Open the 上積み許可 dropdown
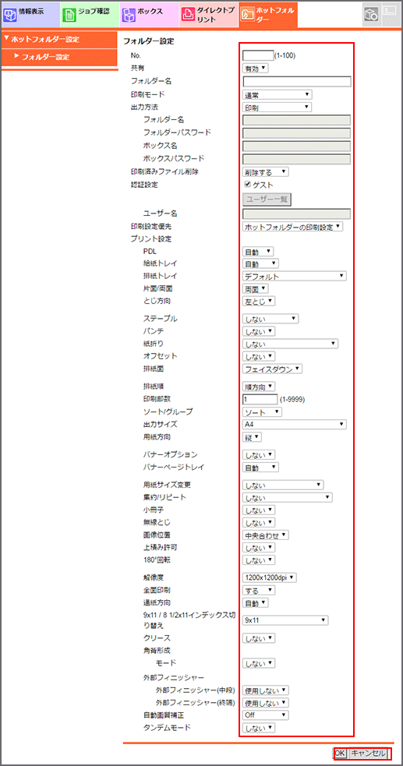The height and width of the screenshot is (766, 403). [259, 548]
